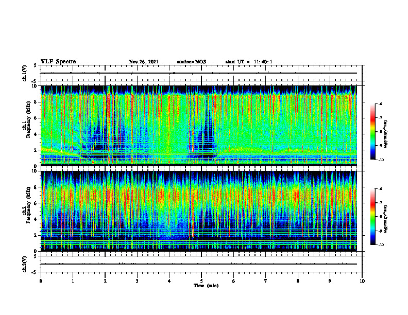Click the "-8" label on ch.2 color bar
Image resolution: width=408 pixels, height=315 pixels.
(x=380, y=217)
